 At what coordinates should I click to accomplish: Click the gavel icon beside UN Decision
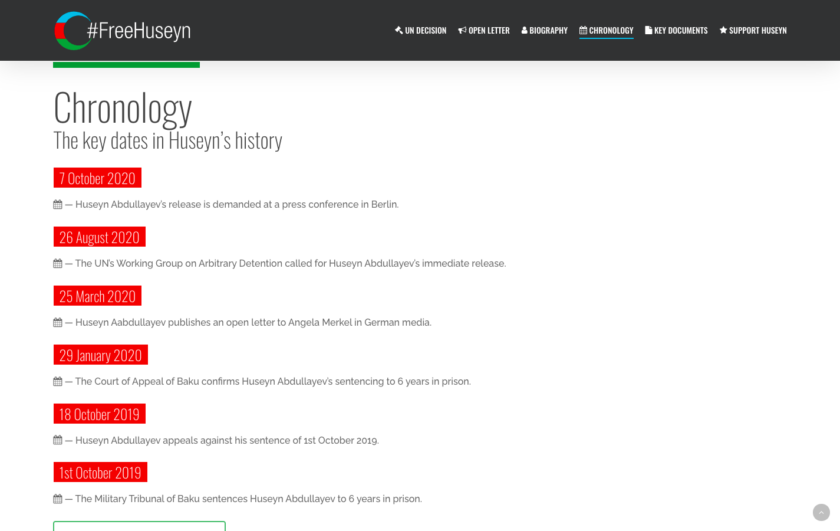398,30
